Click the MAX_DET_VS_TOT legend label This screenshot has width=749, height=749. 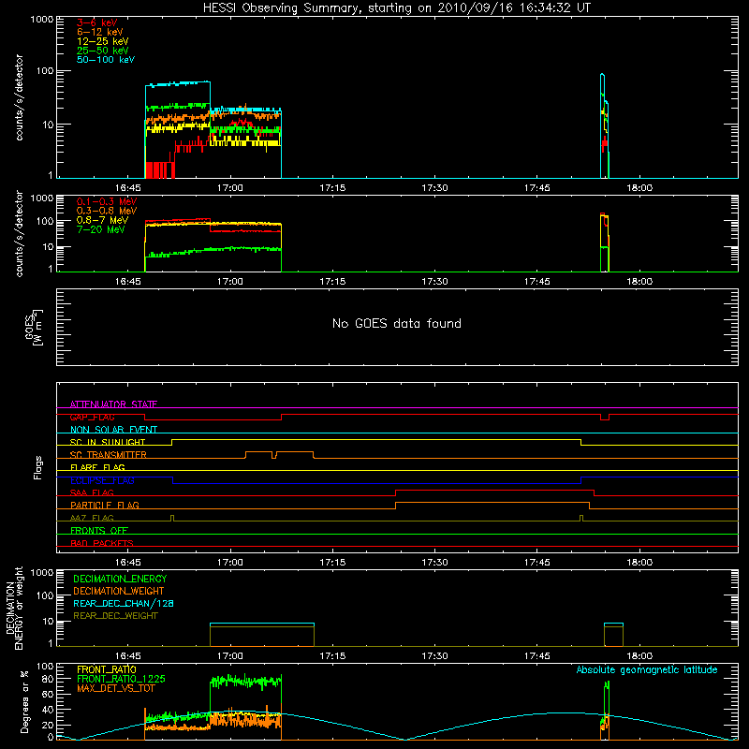(116, 688)
